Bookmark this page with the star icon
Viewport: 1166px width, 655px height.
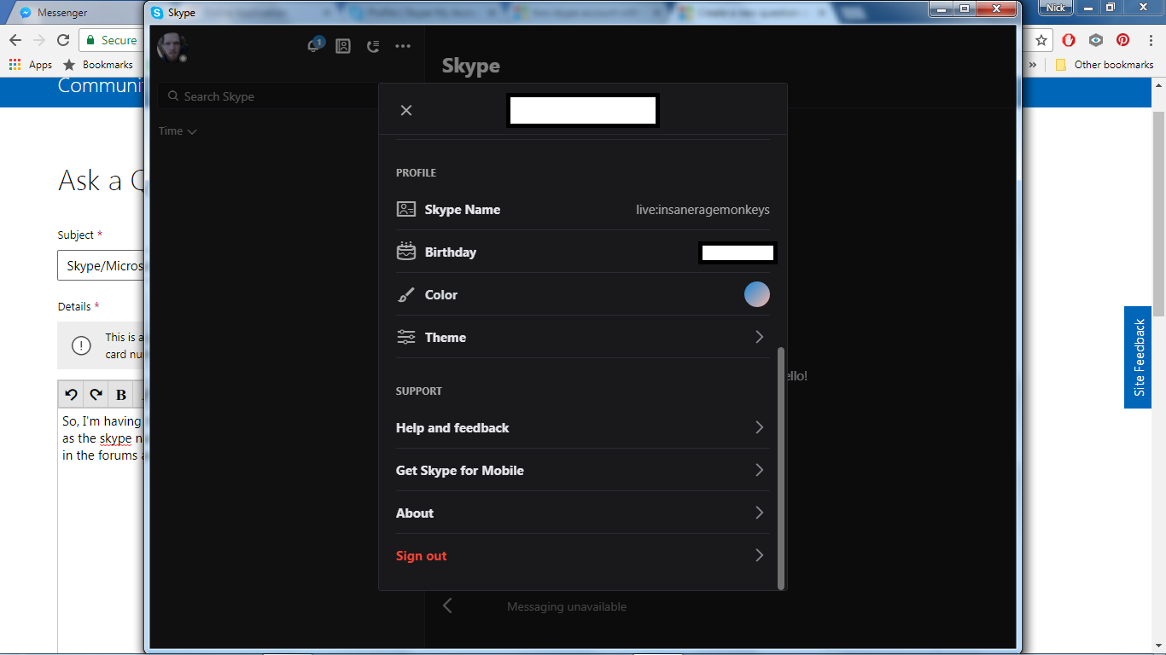tap(1041, 40)
